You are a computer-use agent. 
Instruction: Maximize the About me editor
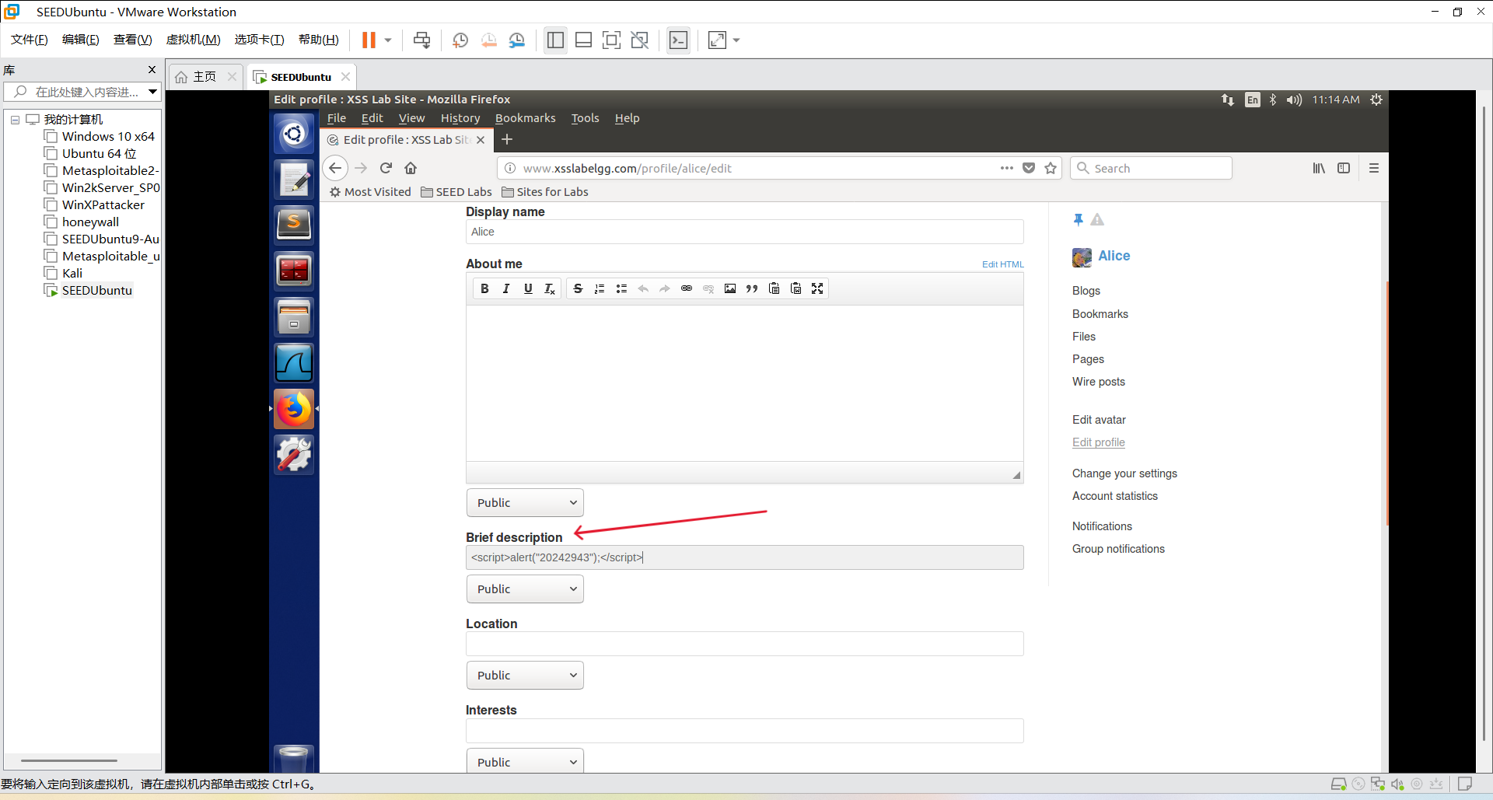pos(817,288)
